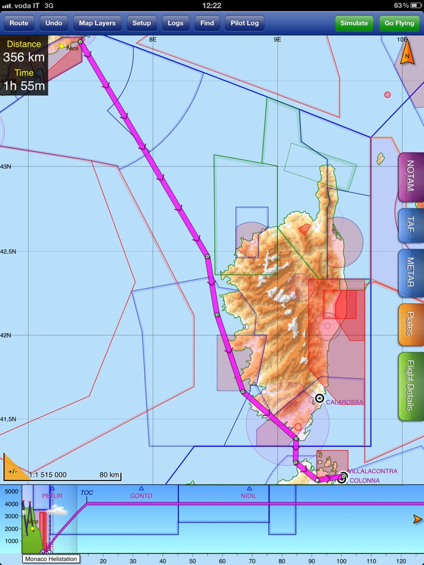The image size is (424, 565).
Task: Expand the Flight Details side tab
Action: 410,386
